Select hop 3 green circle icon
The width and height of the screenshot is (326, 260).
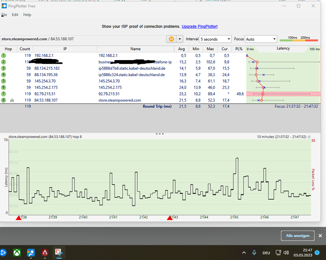(3, 68)
